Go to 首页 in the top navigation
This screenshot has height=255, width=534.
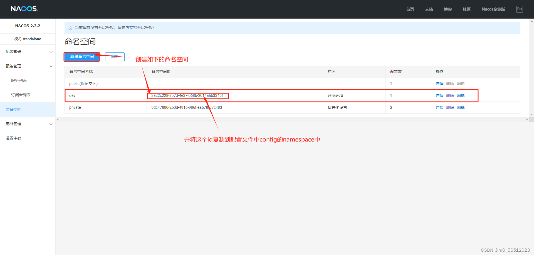tap(410, 9)
